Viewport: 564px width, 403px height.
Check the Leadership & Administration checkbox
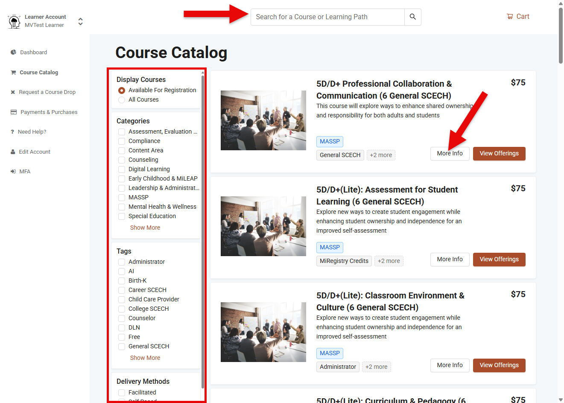tap(122, 188)
